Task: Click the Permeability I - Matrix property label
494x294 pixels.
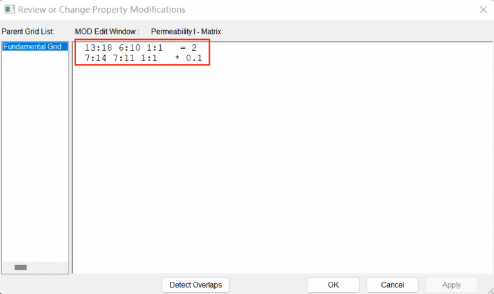Action: pos(186,31)
